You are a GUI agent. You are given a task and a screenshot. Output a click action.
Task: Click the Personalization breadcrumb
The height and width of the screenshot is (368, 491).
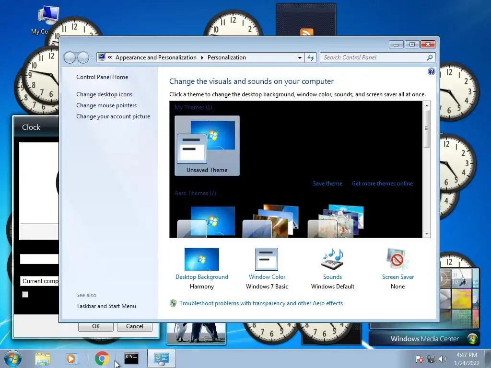227,57
